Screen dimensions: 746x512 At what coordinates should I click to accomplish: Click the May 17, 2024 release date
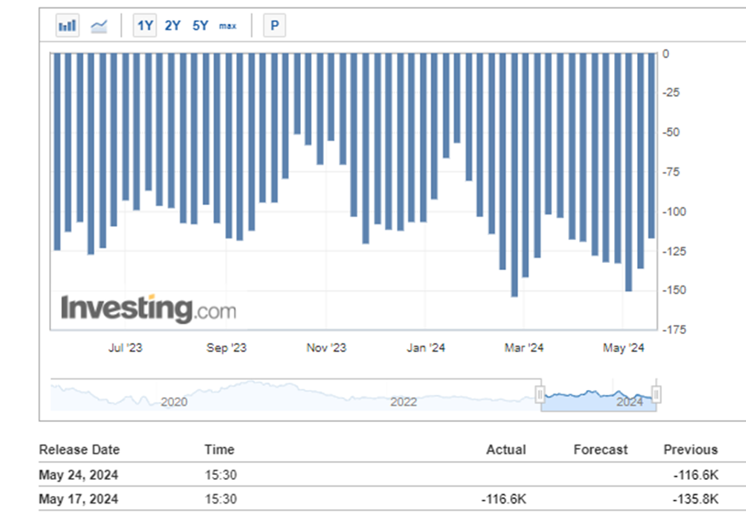click(78, 499)
